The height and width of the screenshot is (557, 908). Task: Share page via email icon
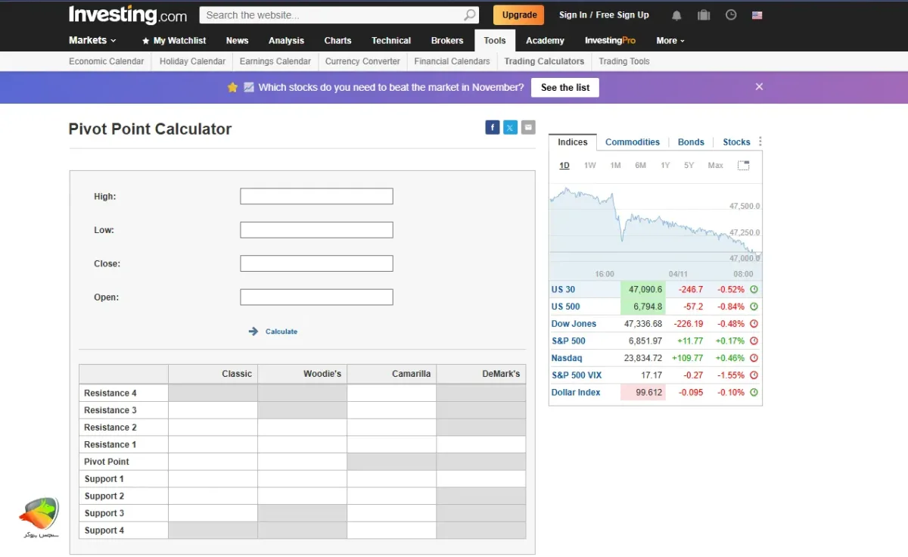[x=528, y=127]
